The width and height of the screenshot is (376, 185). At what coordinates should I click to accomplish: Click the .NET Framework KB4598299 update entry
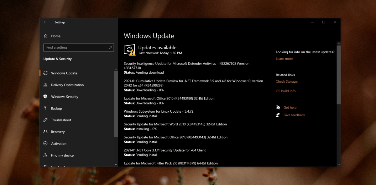193,85
